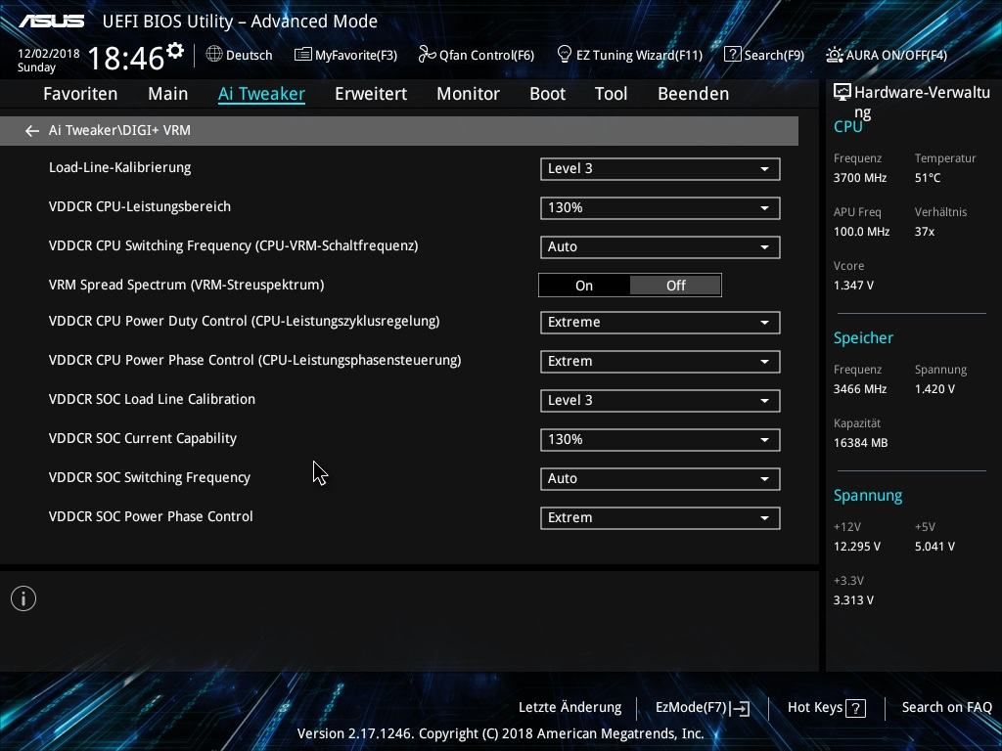Open Load-Line-Kalibrierung Level 3 dropdown
This screenshot has width=1002, height=751.
660,169
